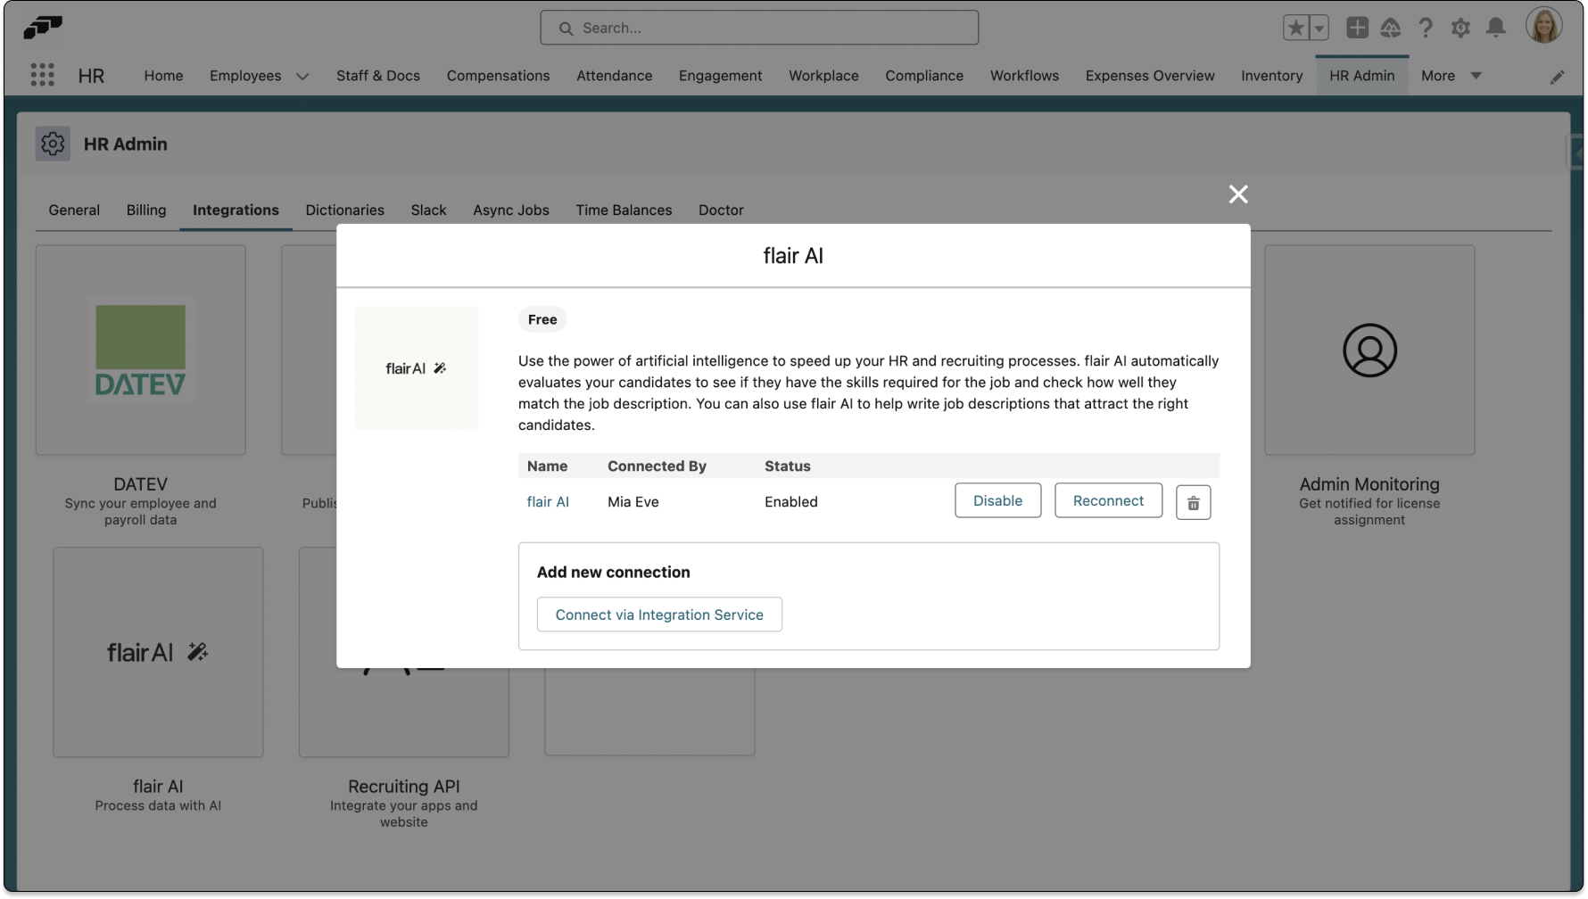
Task: Open the user profile avatar
Action: click(x=1543, y=27)
